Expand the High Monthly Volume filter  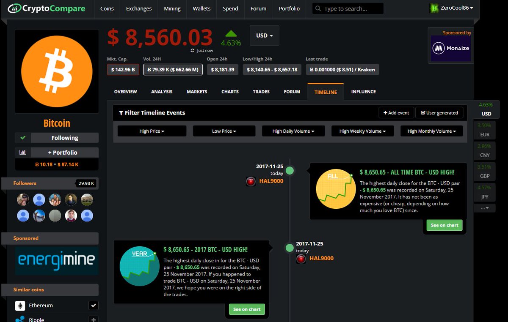pyautogui.click(x=431, y=131)
